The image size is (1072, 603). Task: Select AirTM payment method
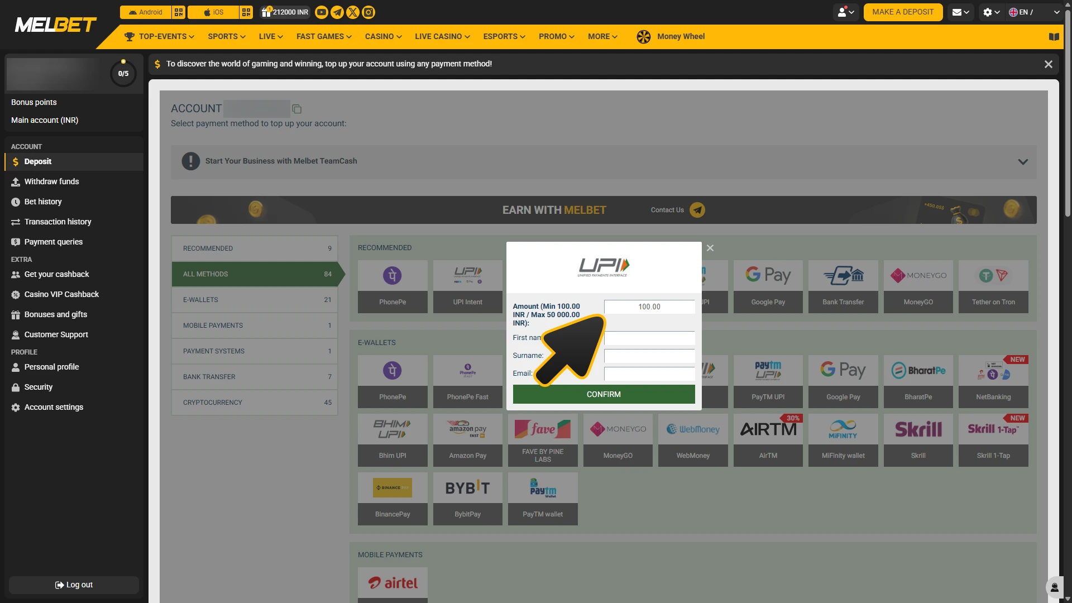tap(768, 440)
